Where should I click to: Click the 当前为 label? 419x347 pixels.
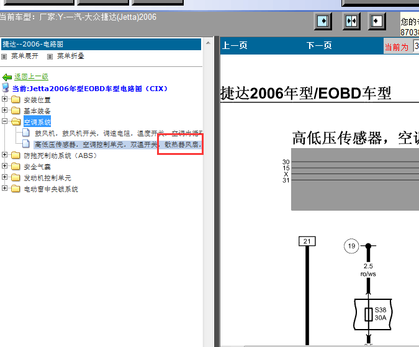pyautogui.click(x=397, y=47)
